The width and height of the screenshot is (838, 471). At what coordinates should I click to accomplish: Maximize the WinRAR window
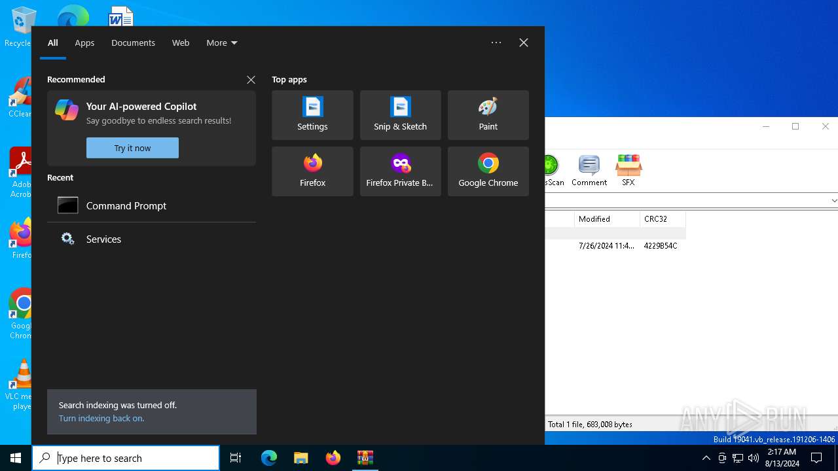[x=795, y=126]
